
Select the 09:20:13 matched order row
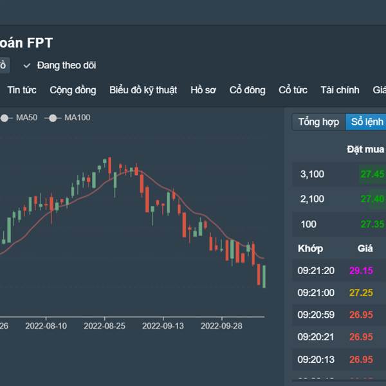tap(339, 360)
